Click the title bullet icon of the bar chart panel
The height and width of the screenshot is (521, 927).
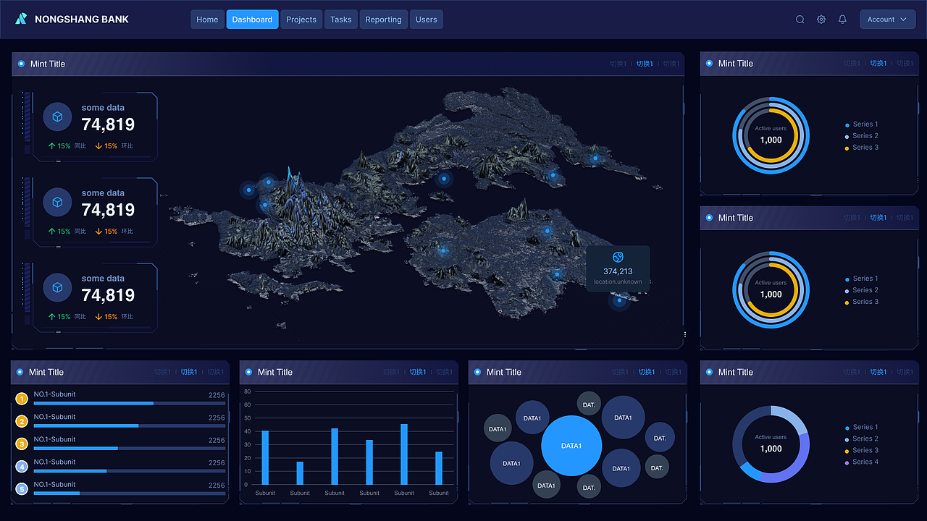point(248,372)
